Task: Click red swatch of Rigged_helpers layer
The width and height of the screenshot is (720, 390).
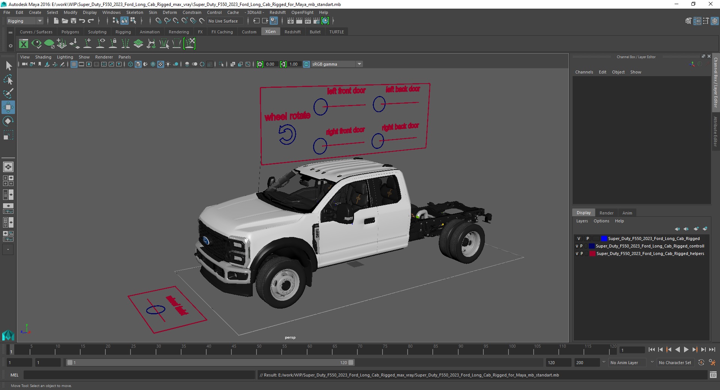Action: (x=592, y=254)
